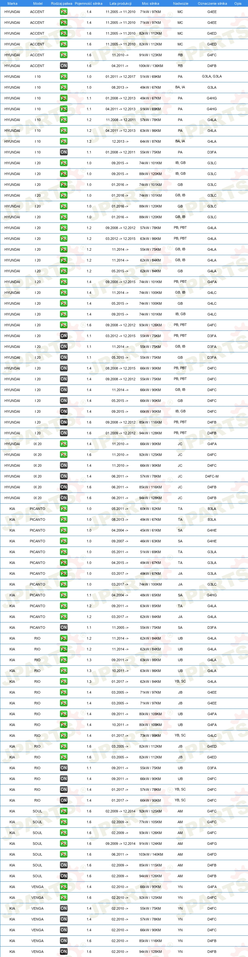Click petrol icon in Soul G4FD row
Image resolution: width=248 pixels, height=957 pixels.
pos(64,854)
